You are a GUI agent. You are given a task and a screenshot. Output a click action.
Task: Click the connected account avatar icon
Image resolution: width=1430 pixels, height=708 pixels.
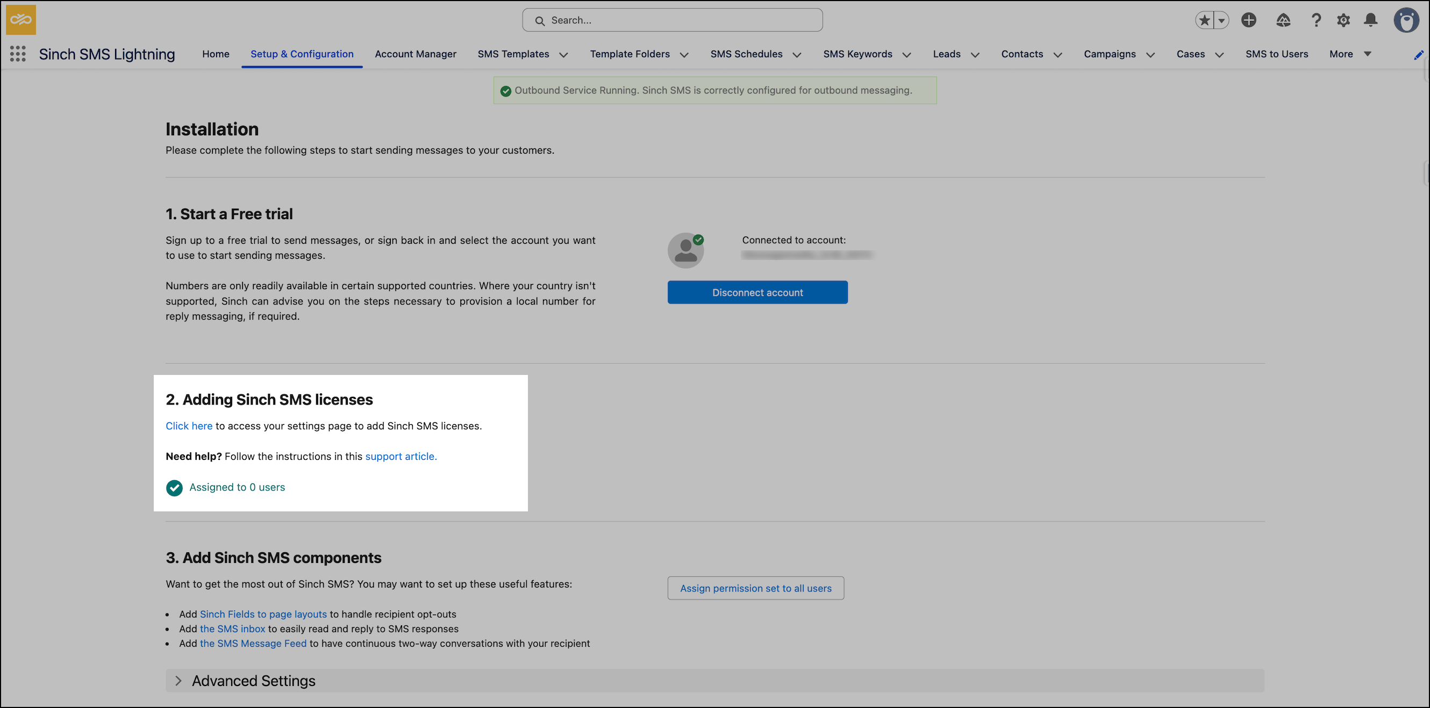tap(685, 250)
